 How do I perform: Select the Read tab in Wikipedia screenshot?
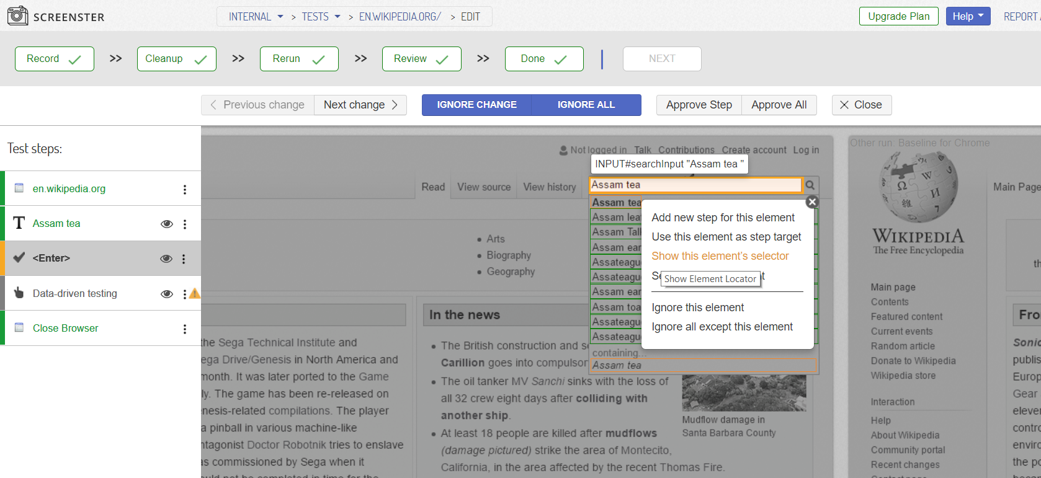[433, 187]
